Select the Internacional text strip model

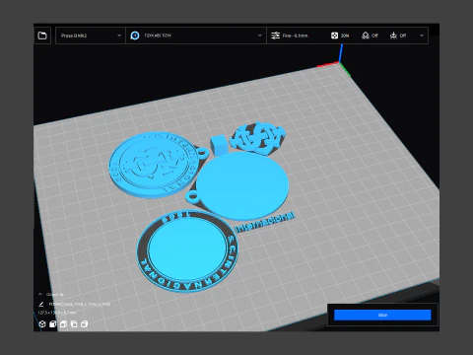coord(265,223)
